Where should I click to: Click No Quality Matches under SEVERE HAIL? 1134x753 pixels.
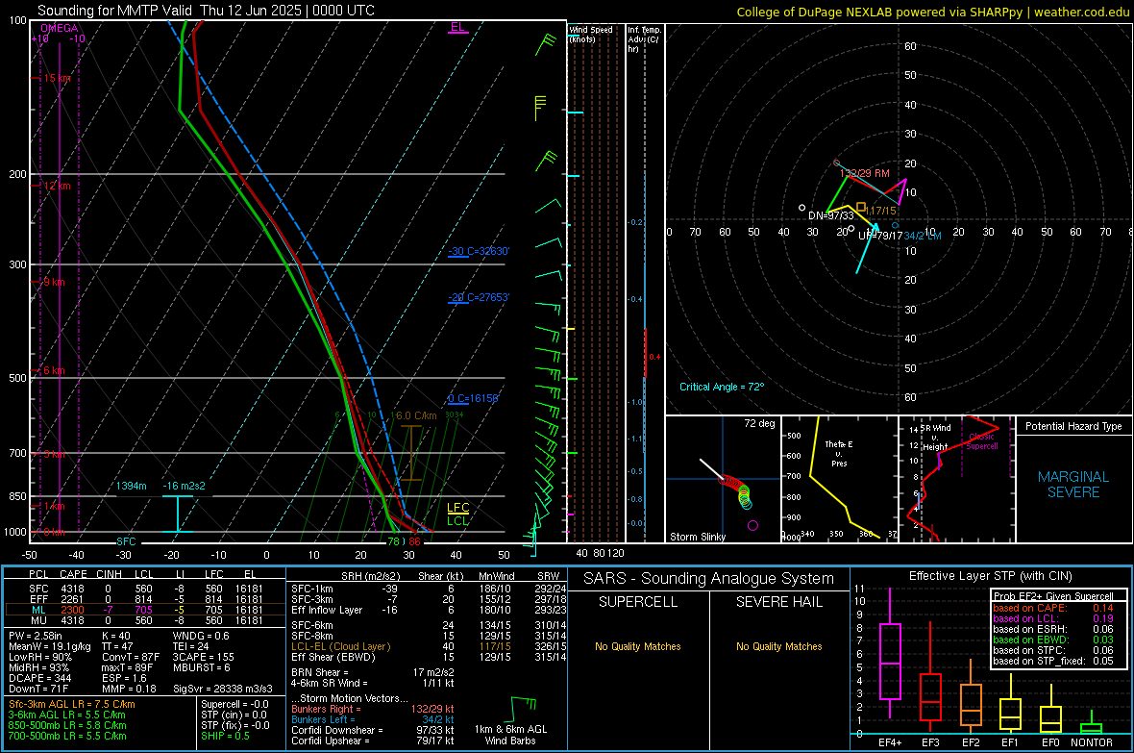point(778,646)
